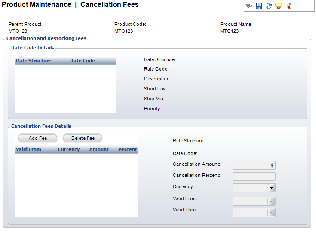Viewport: 316px width, 232px height.
Task: Open the Valid Thru date dropdown
Action: tap(271, 213)
